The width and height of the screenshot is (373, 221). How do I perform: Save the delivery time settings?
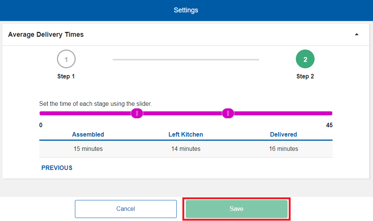236,209
